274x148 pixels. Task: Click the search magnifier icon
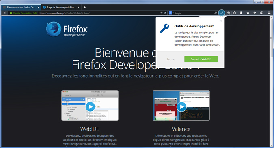tap(216, 13)
